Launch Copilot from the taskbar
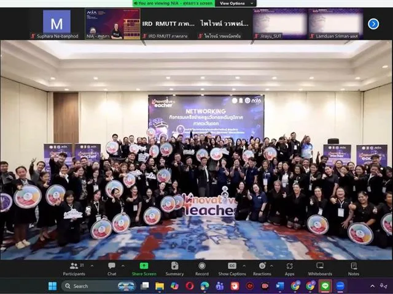The height and width of the screenshot is (294, 393). 174,286
